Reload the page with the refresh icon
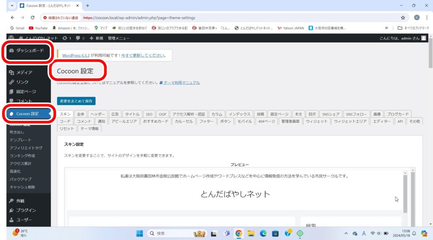This screenshot has width=433, height=240. (x=33, y=18)
